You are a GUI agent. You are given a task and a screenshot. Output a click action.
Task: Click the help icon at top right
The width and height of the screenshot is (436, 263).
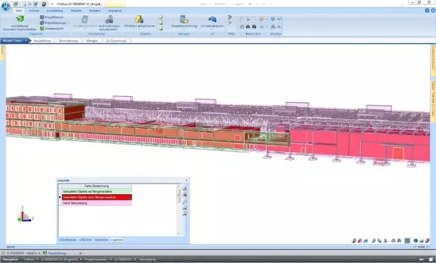coord(433,11)
